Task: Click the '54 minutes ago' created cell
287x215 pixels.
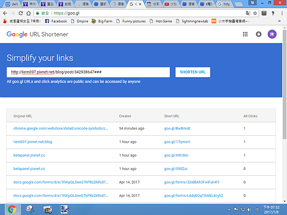Action: (132, 129)
